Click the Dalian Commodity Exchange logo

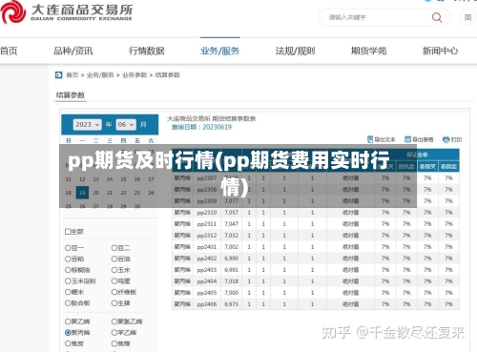click(66, 12)
